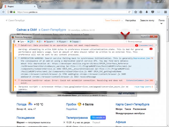
Task: Open the Сеть filter dropdown arrow
Action: (x=25, y=42)
